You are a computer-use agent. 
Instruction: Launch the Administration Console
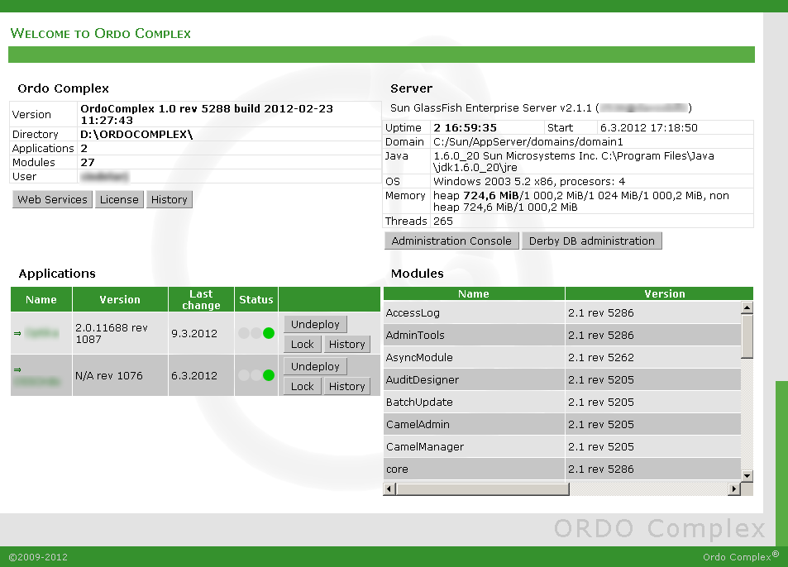[451, 241]
